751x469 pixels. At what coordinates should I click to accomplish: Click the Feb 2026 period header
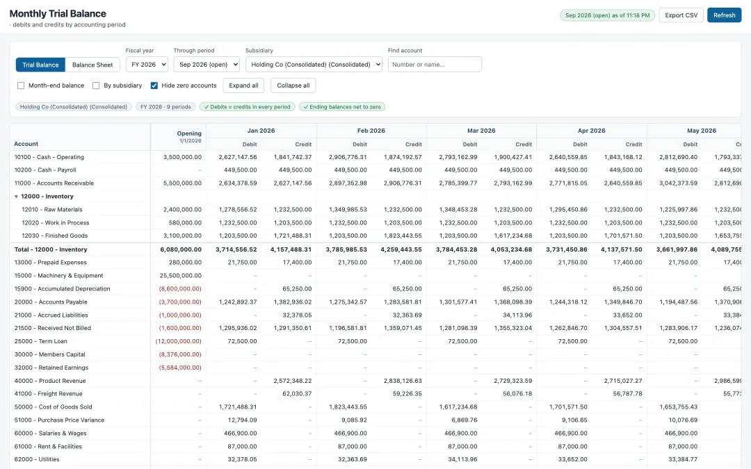tap(371, 131)
